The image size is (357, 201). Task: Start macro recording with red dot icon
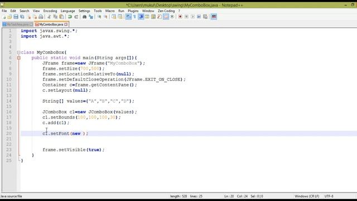180,17
